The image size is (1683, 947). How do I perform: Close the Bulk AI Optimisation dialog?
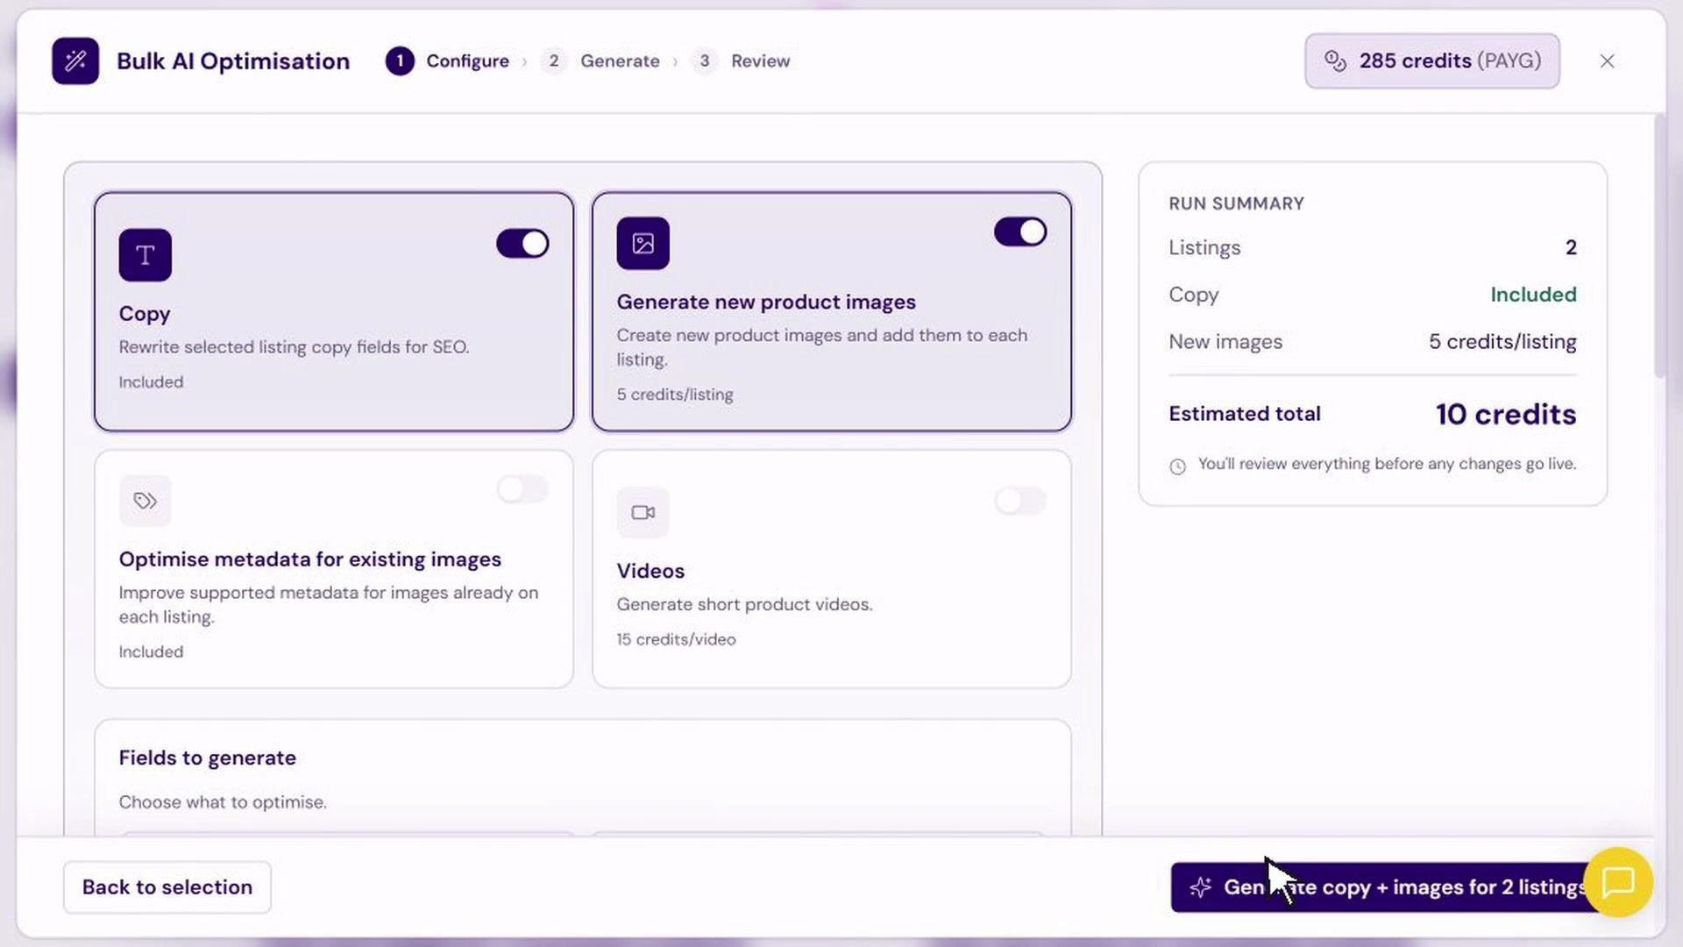click(x=1607, y=61)
